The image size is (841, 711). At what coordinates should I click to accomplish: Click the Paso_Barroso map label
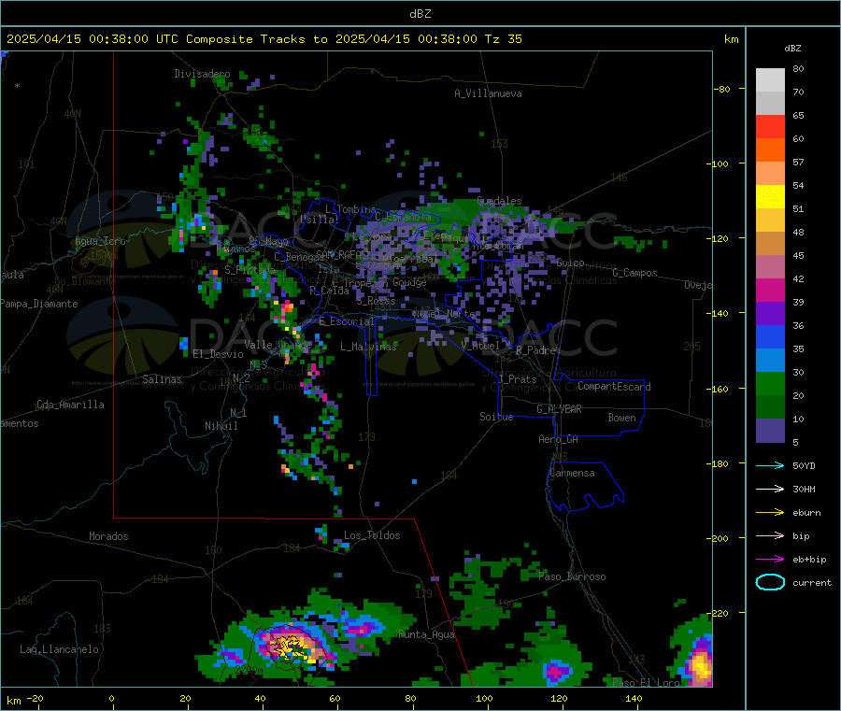pyautogui.click(x=572, y=576)
